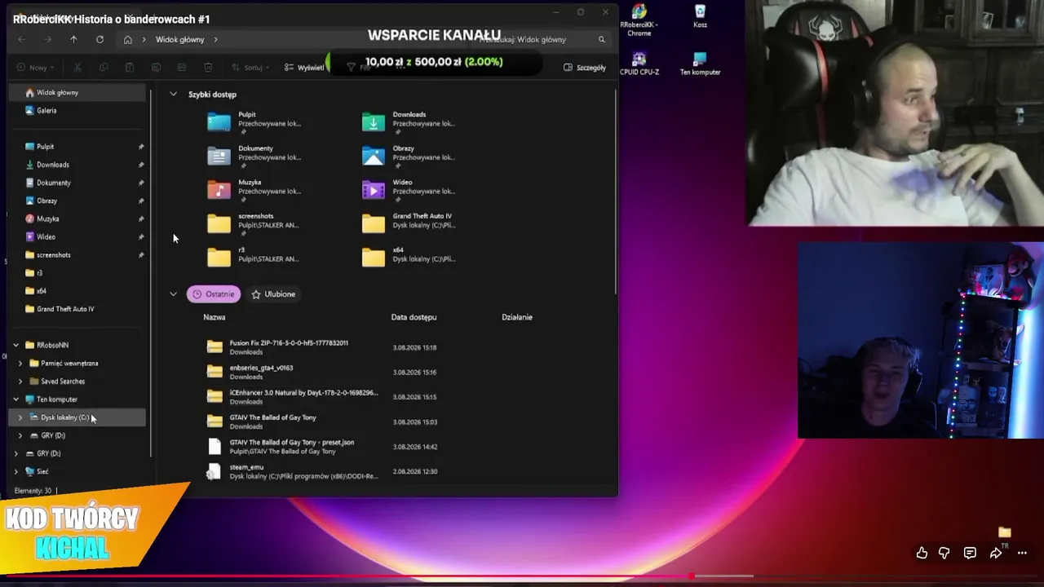Click the forward navigation arrow in Explorer
The image size is (1044, 587).
[x=48, y=39]
